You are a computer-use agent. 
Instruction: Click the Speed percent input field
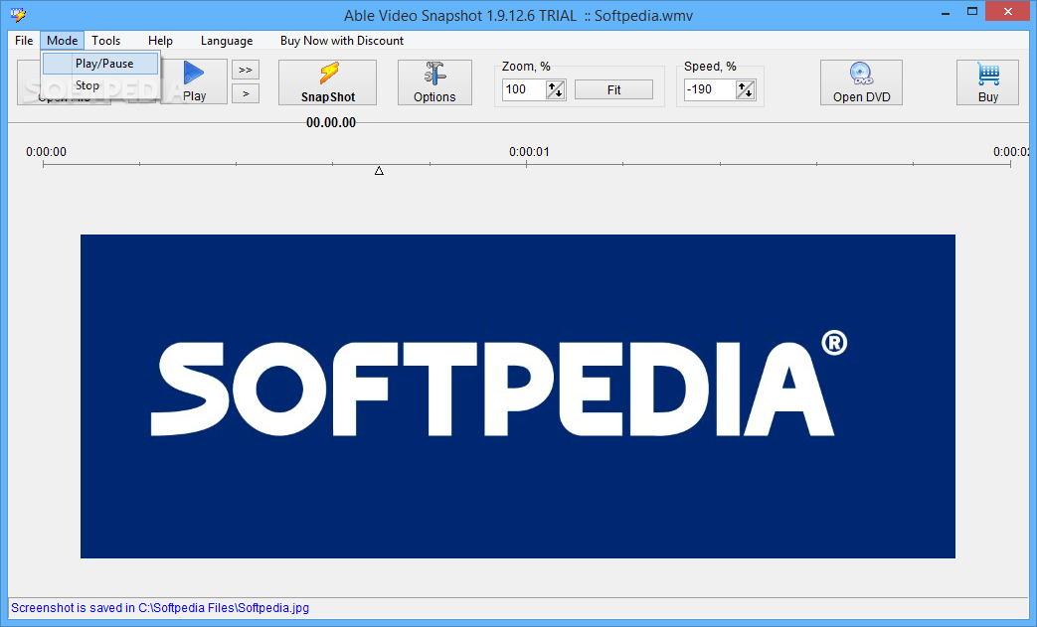coord(710,89)
